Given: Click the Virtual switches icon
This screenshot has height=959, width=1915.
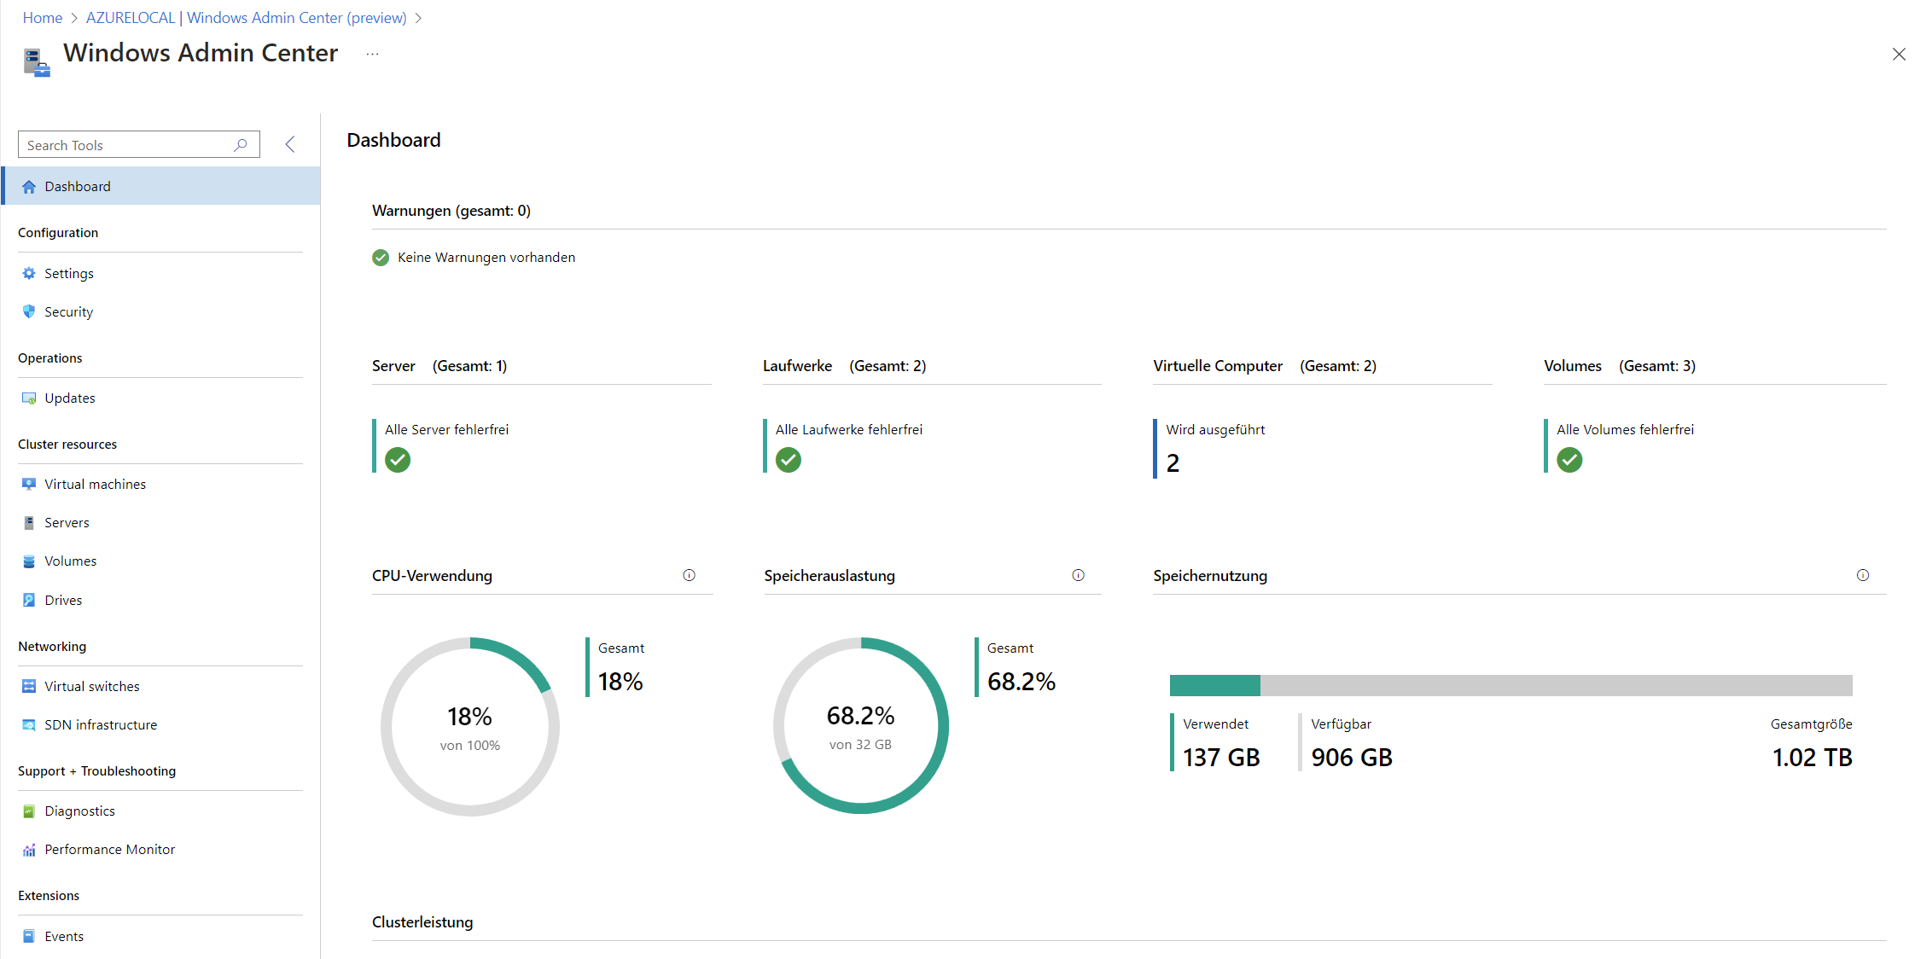Looking at the screenshot, I should (29, 687).
